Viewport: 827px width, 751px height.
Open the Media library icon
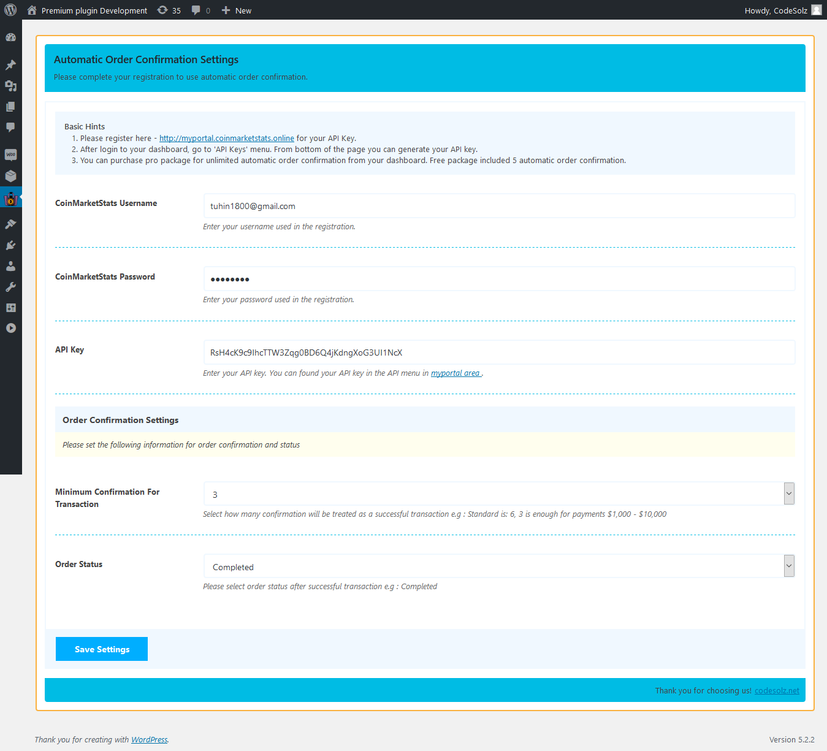click(10, 86)
